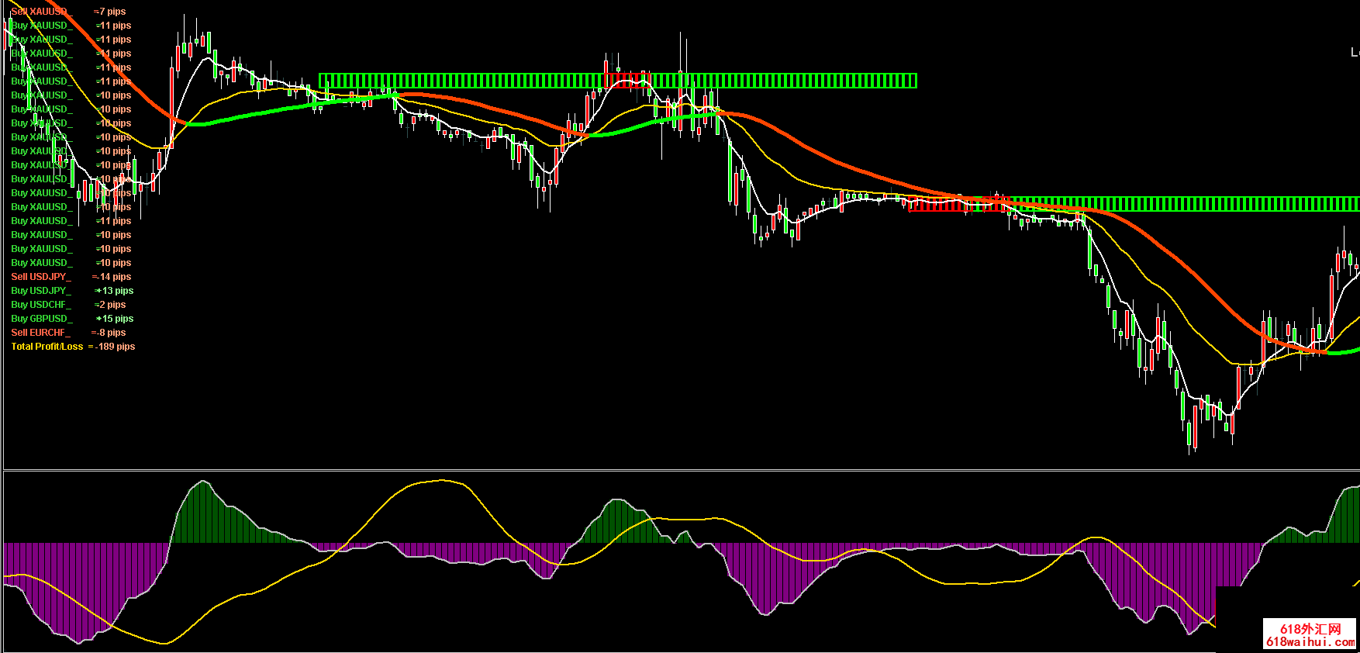
Task: Click the thick green moving average segment at far right
Action: click(1345, 351)
